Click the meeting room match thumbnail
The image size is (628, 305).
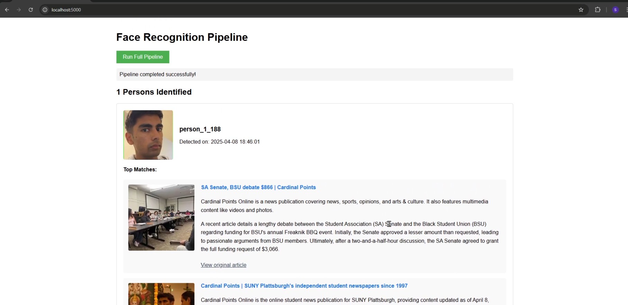tap(161, 218)
